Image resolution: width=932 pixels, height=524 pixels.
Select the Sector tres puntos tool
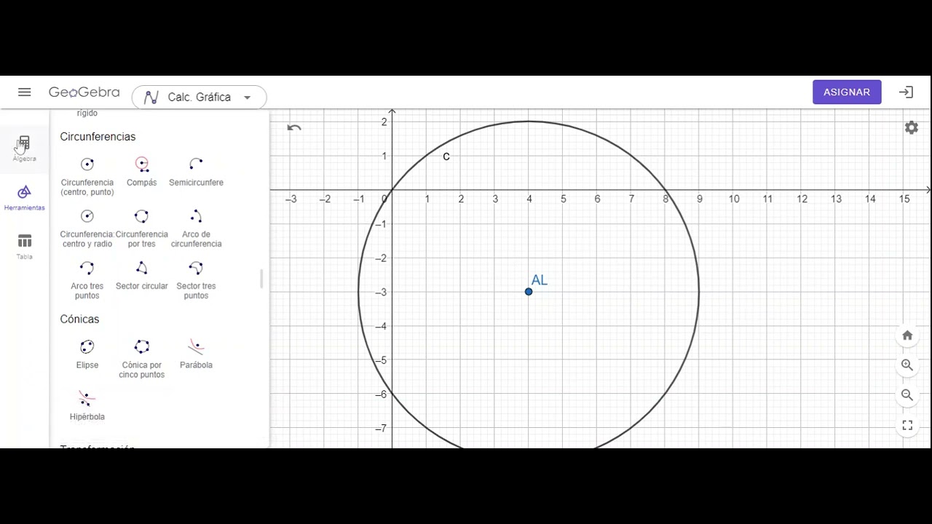pyautogui.click(x=196, y=280)
